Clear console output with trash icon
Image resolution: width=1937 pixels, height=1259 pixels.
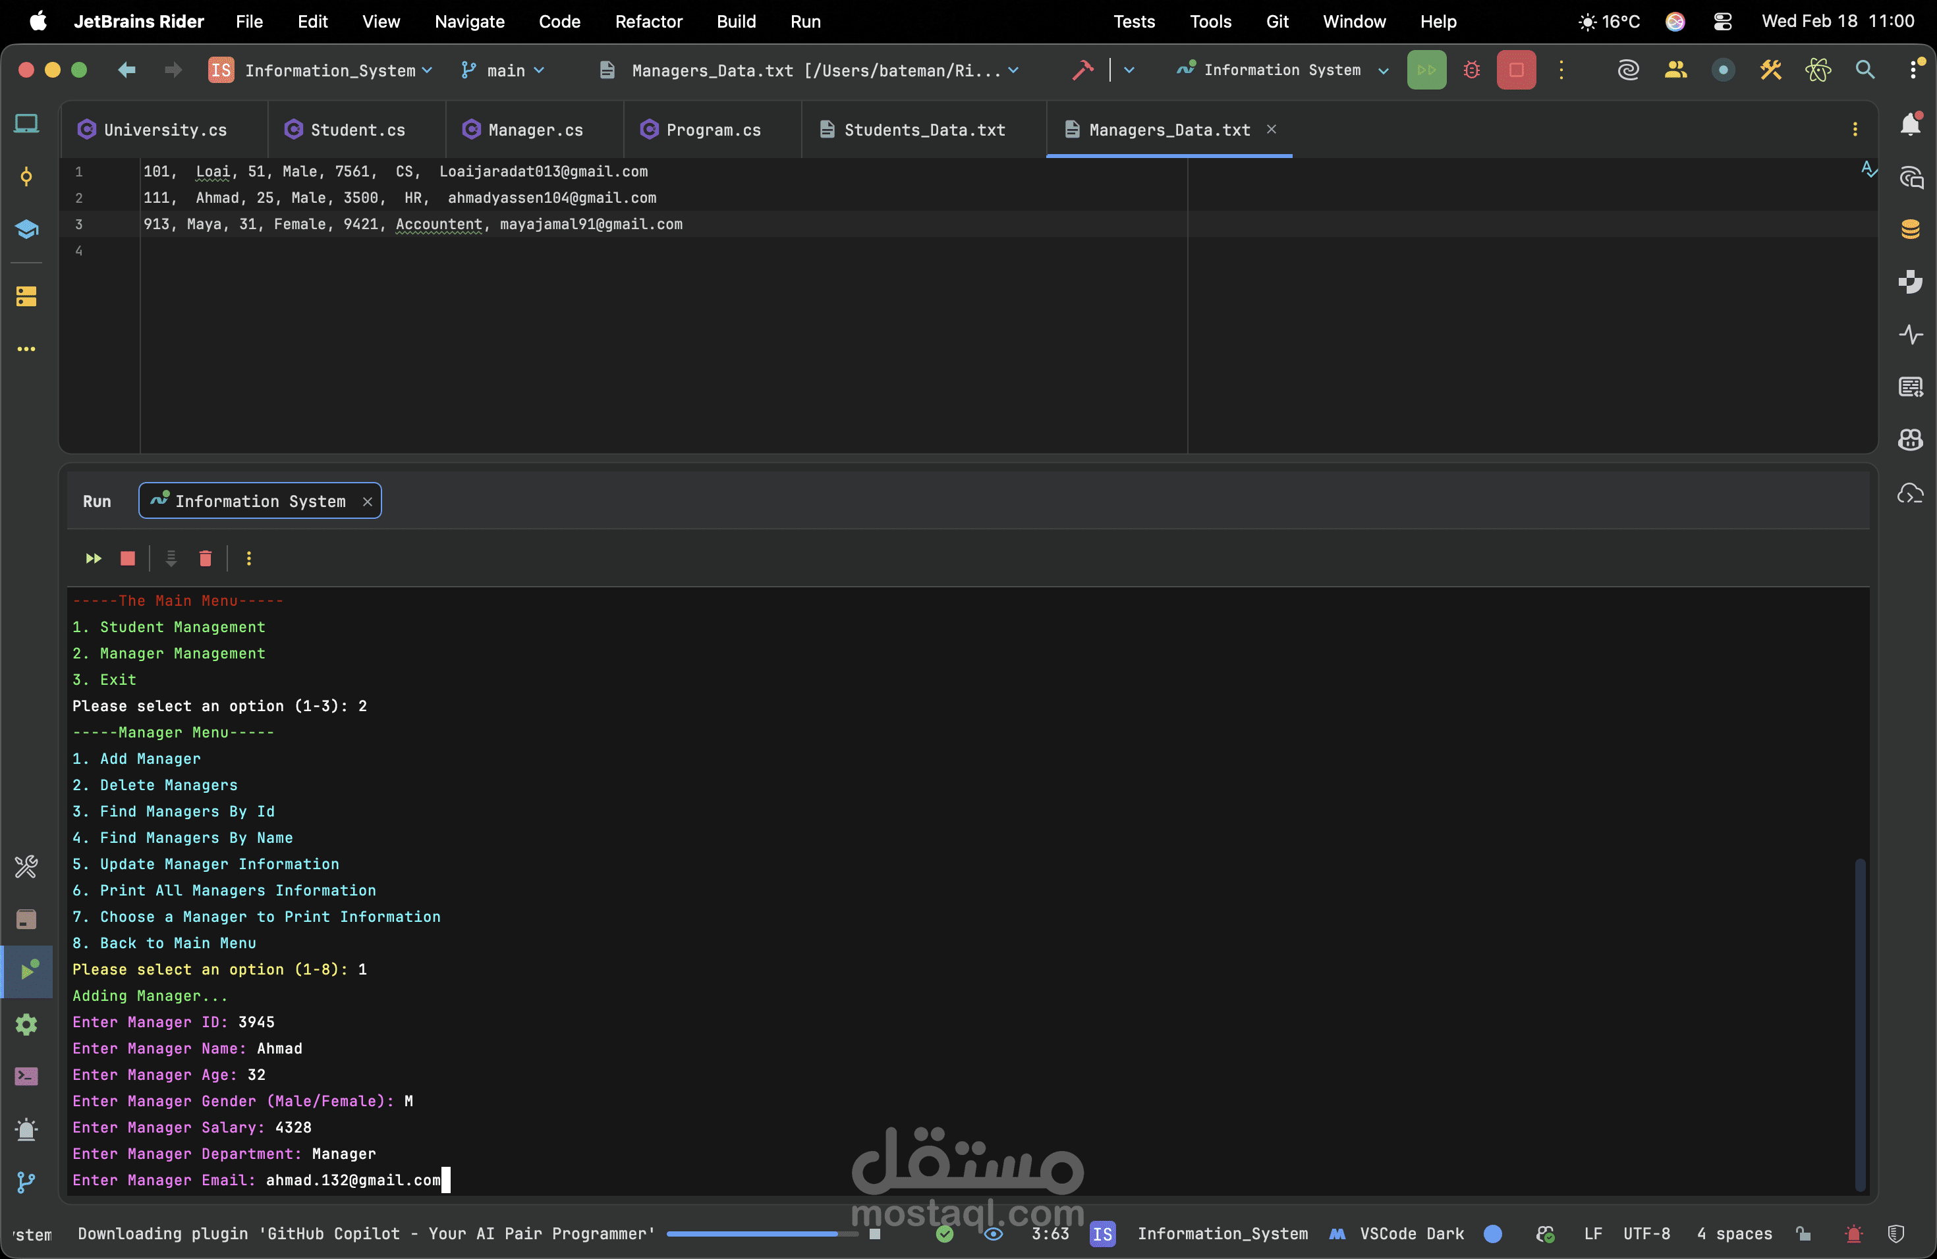pyautogui.click(x=205, y=558)
